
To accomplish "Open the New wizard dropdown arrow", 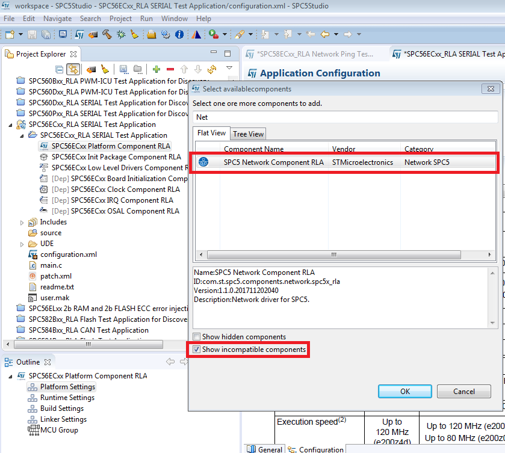I will tap(20, 34).
